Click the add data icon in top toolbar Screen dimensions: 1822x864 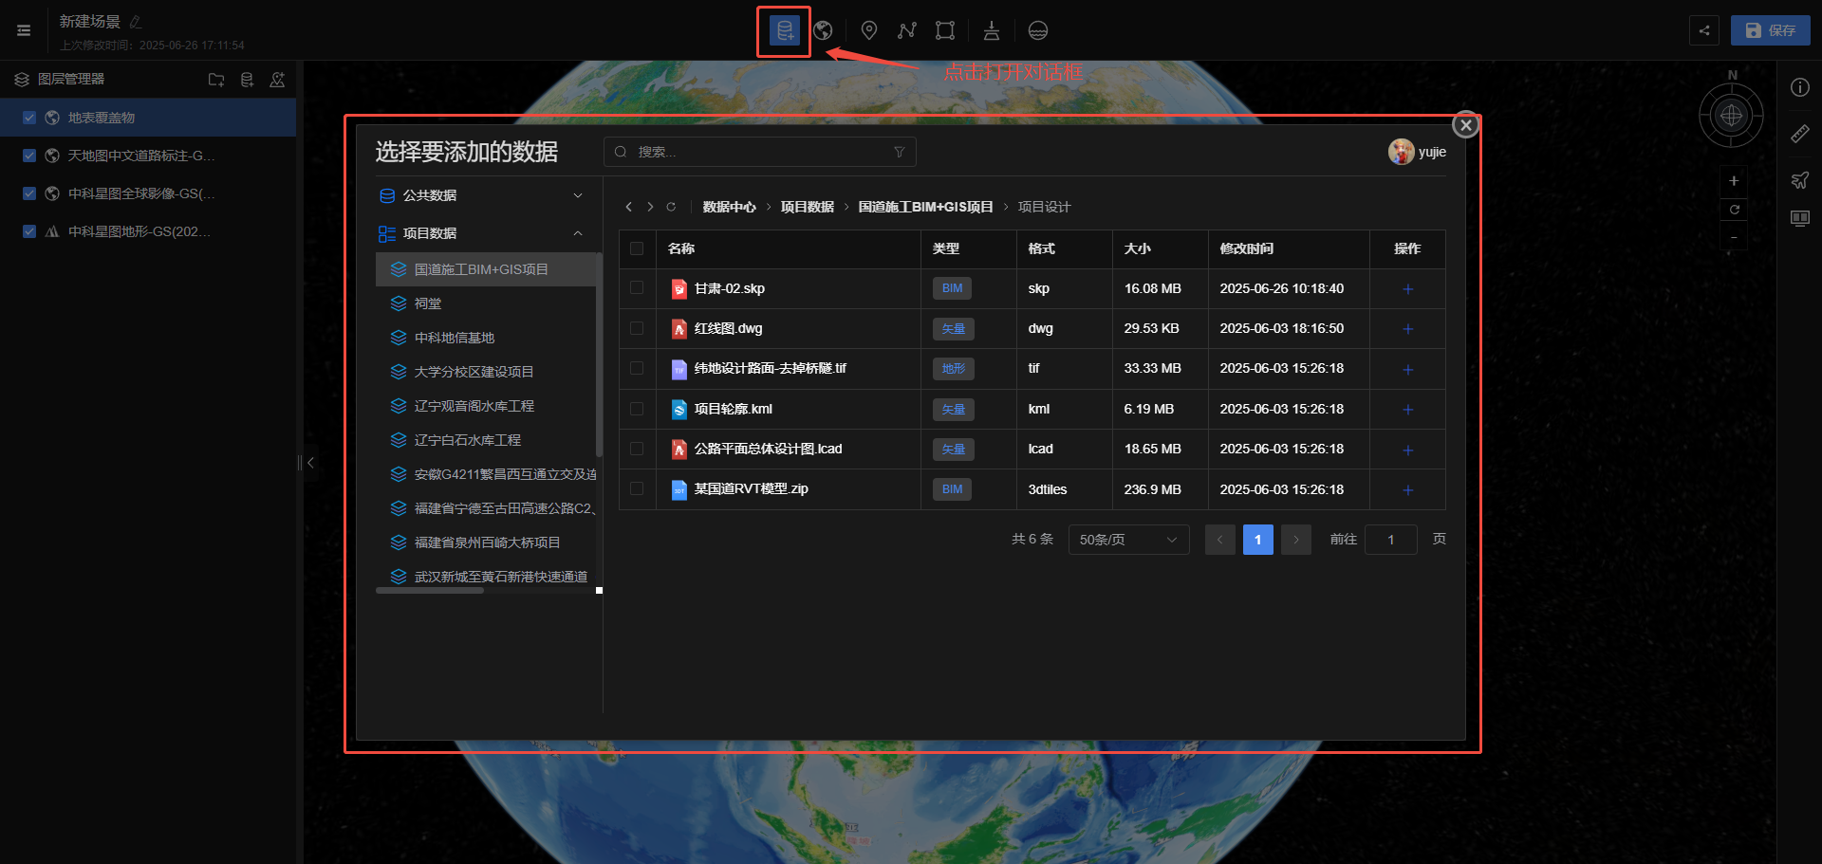[784, 31]
